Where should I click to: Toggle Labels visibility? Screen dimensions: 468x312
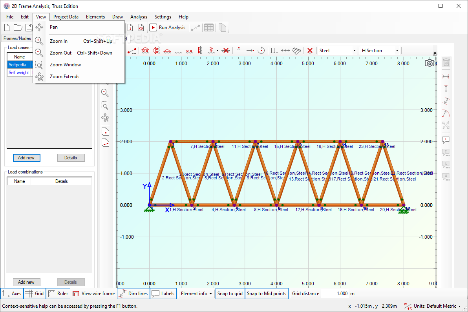[163, 294]
